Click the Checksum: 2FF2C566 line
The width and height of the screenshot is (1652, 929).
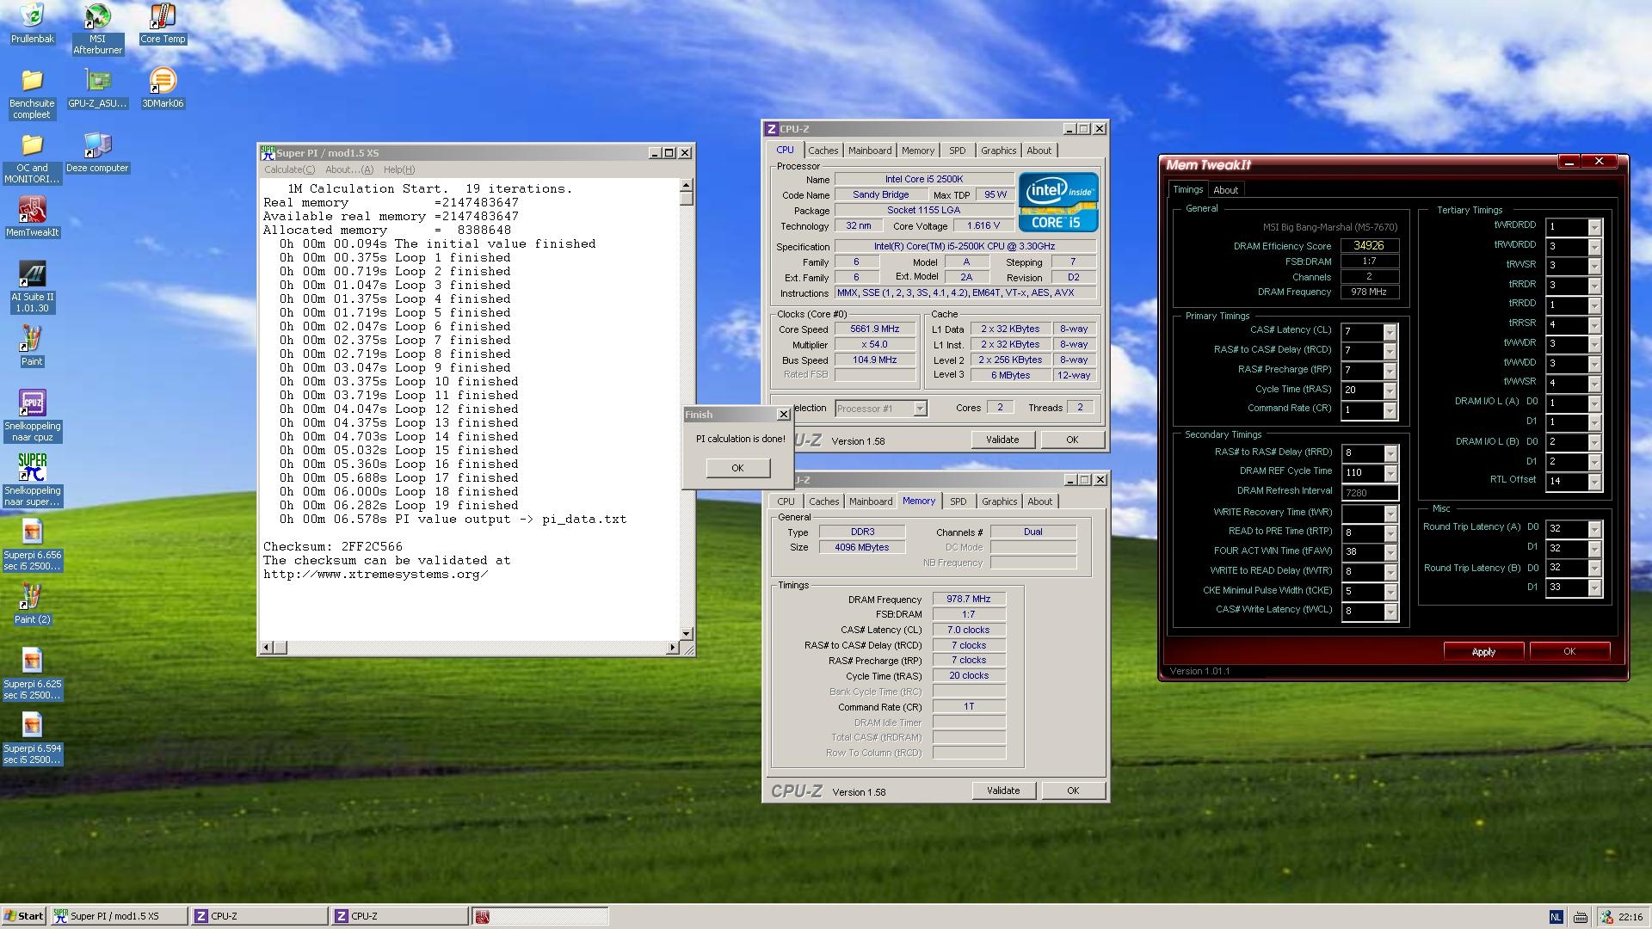click(332, 547)
